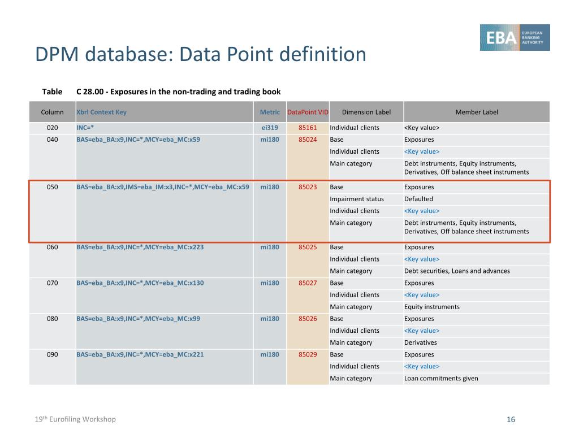579x434 pixels.
Task: Click the 'Individual clients' label in row 020
Action: (355, 128)
